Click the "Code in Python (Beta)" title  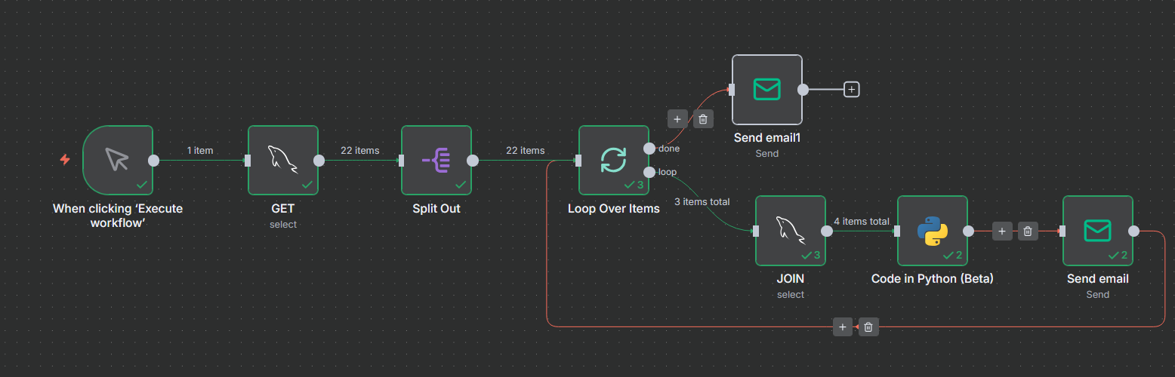[933, 279]
